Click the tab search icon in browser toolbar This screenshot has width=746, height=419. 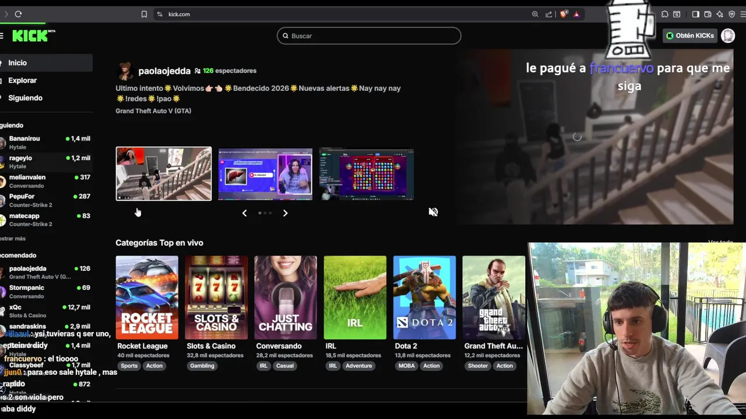point(677,14)
